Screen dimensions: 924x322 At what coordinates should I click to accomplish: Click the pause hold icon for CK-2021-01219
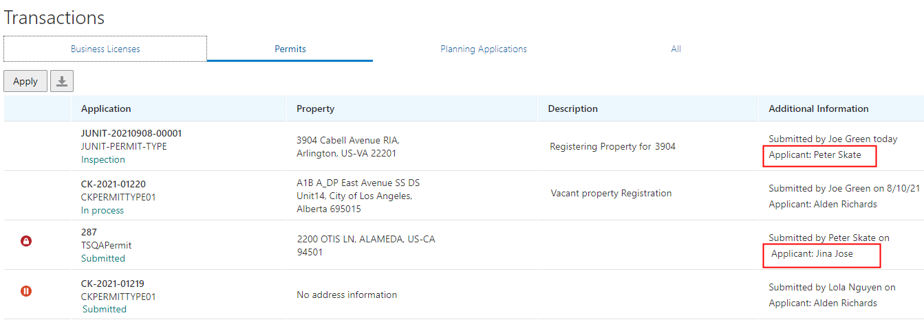[26, 291]
